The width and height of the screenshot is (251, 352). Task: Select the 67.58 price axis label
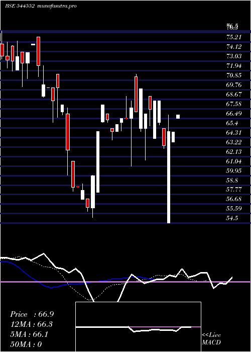click(234, 104)
